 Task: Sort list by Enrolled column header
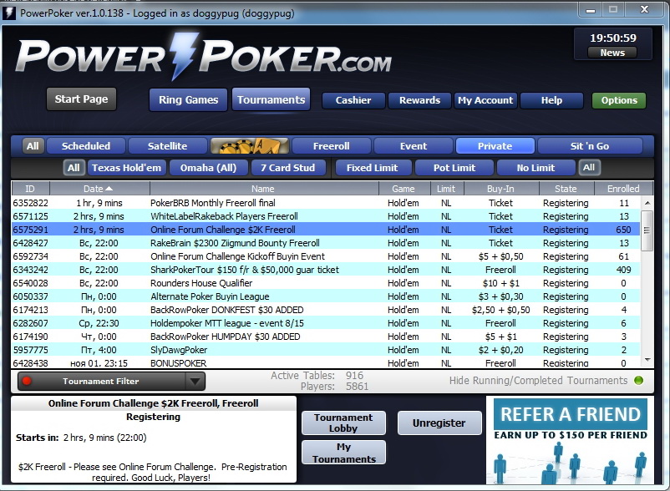pos(622,189)
